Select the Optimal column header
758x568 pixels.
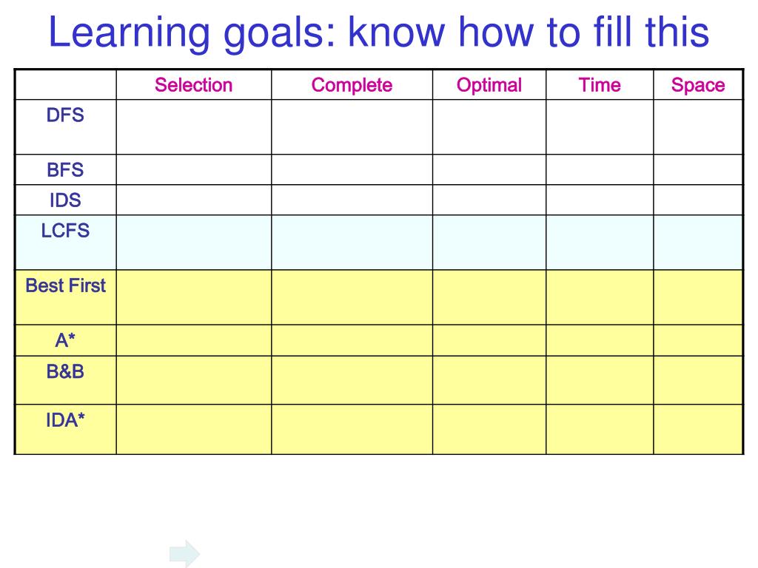click(x=489, y=85)
